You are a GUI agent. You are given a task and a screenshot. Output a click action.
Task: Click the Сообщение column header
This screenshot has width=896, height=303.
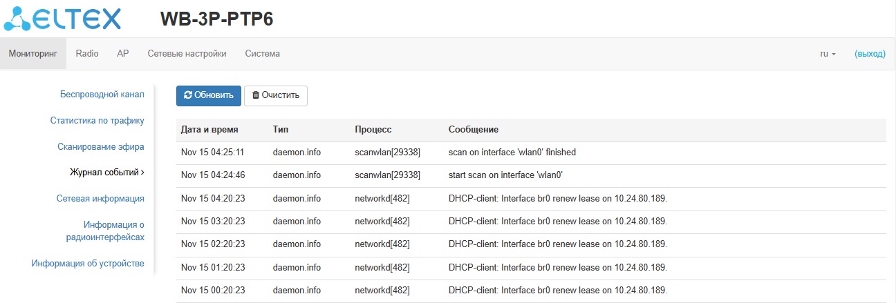coord(474,130)
